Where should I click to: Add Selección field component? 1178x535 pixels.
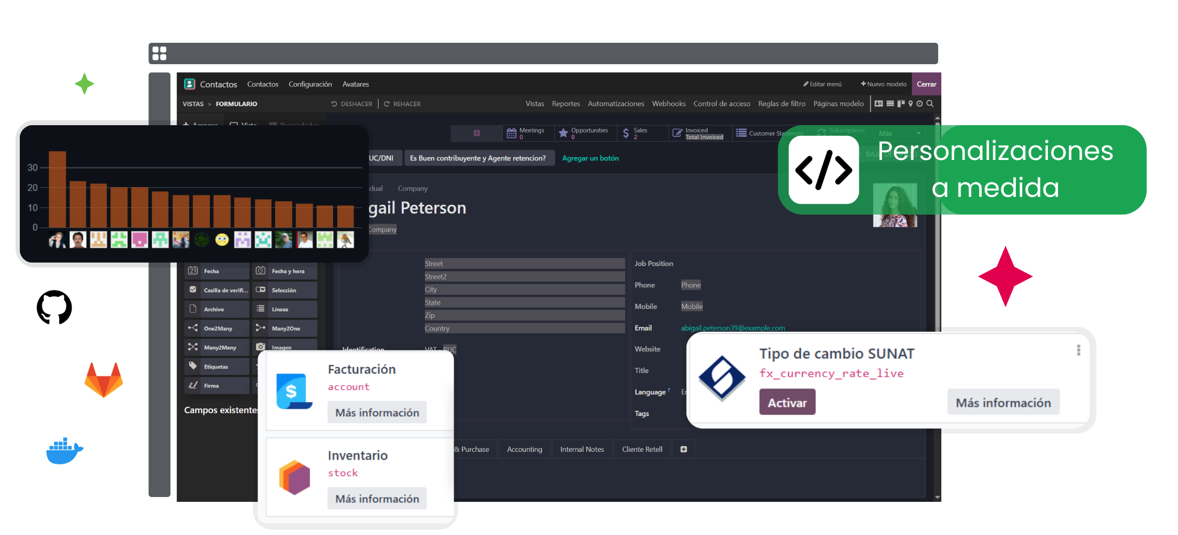285,290
